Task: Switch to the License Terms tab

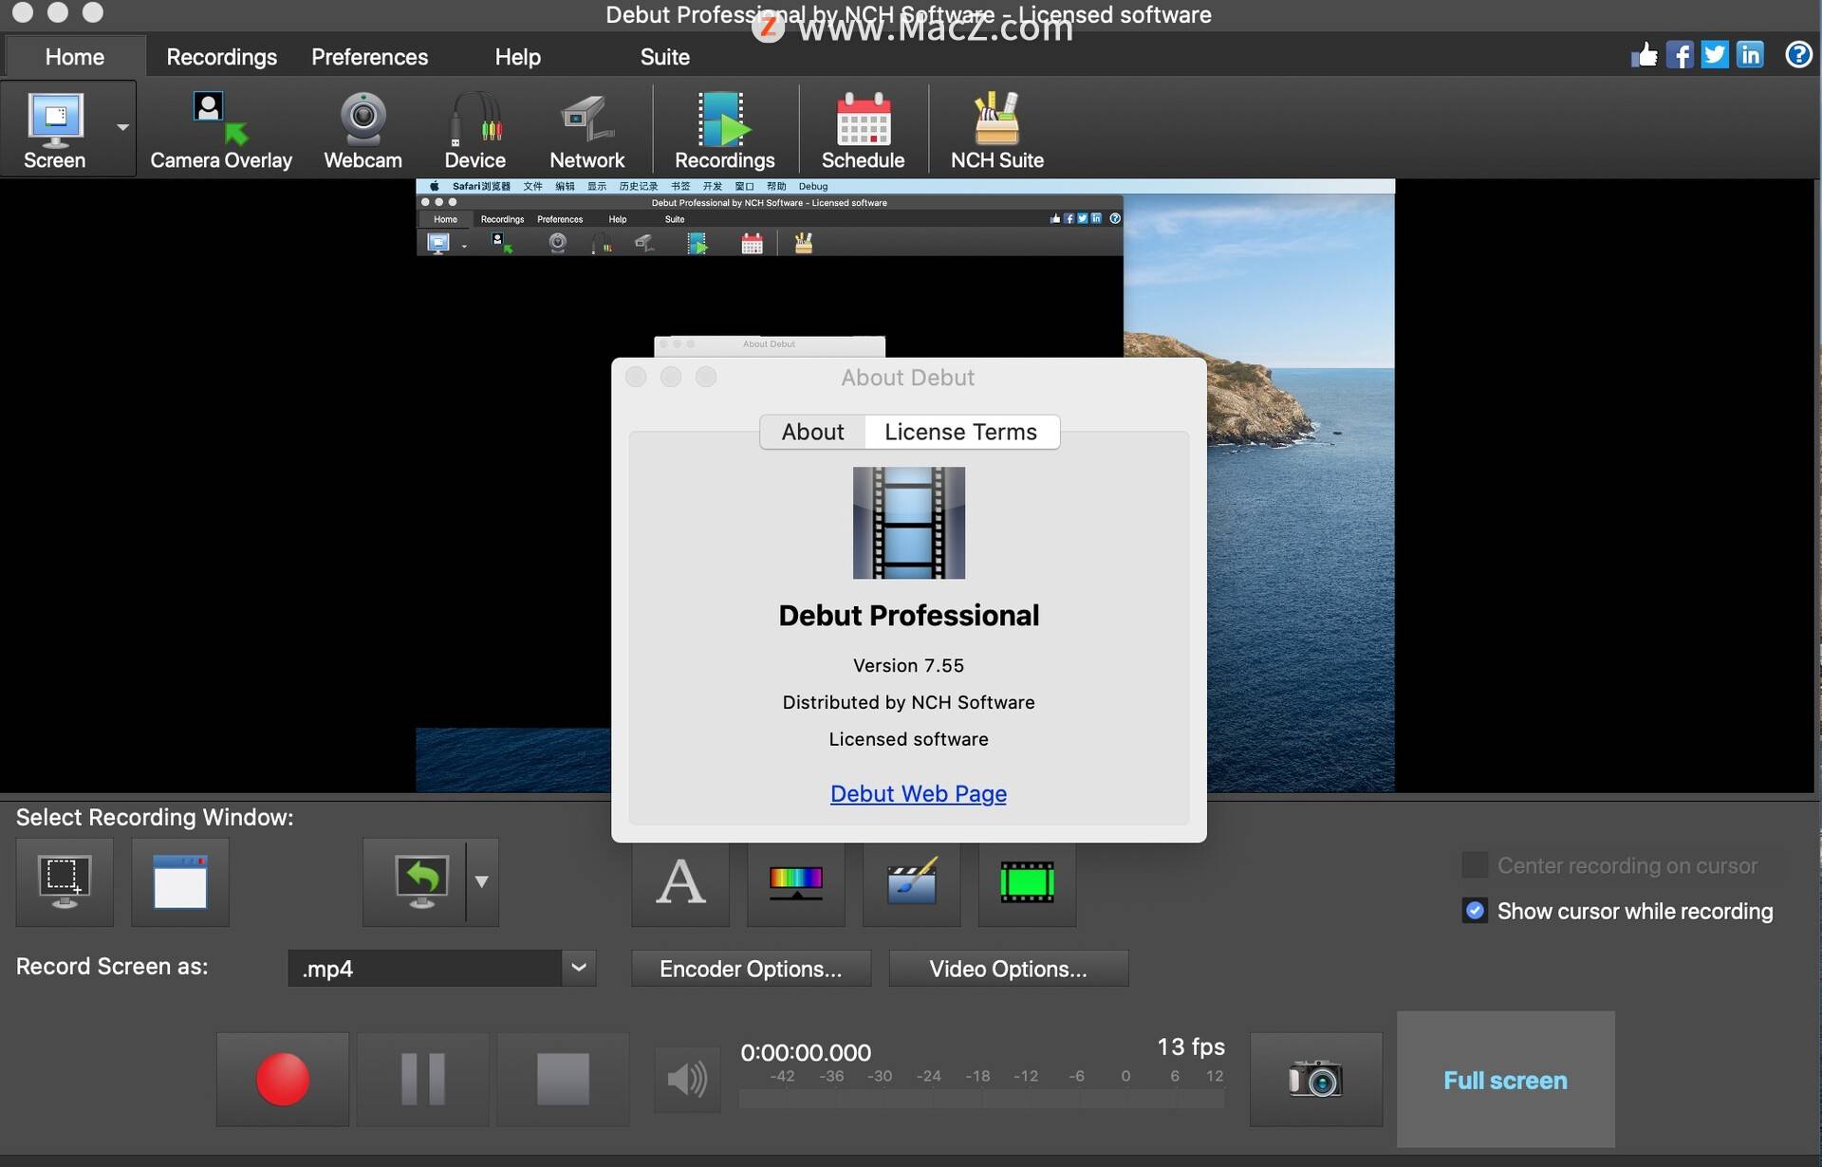Action: tap(960, 432)
